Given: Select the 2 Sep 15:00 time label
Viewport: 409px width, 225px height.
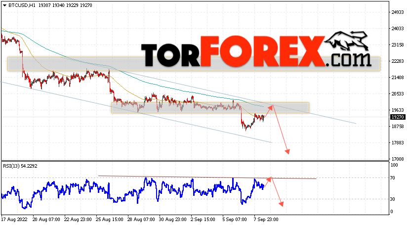Looking at the screenshot, I should click(203, 220).
